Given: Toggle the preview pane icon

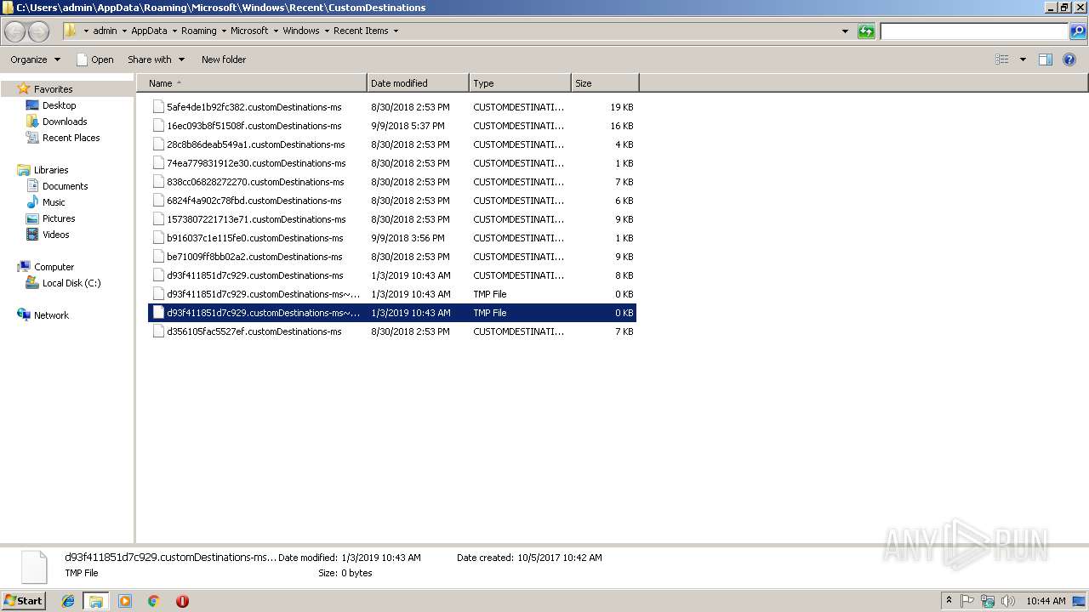Looking at the screenshot, I should click(x=1046, y=59).
